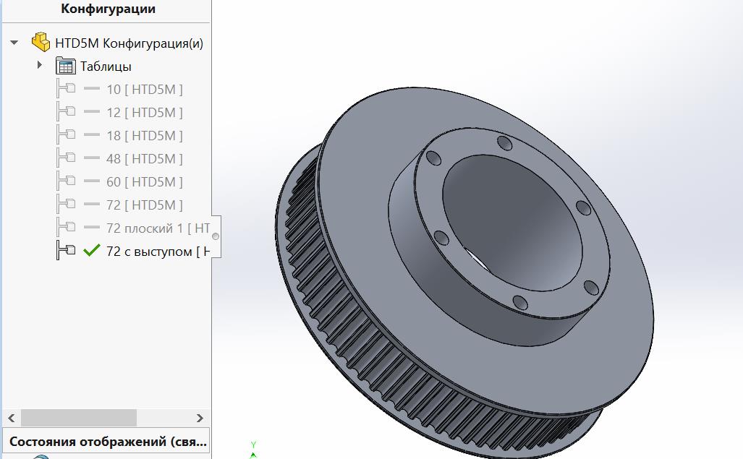Click the dash status mark of 48 [ HTD5M ]

tap(91, 158)
